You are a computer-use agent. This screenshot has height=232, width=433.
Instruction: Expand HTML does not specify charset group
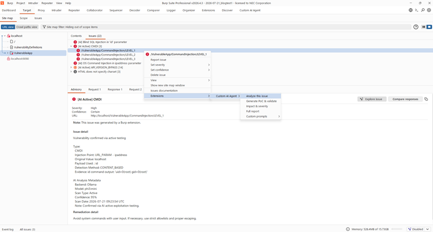(x=71, y=72)
